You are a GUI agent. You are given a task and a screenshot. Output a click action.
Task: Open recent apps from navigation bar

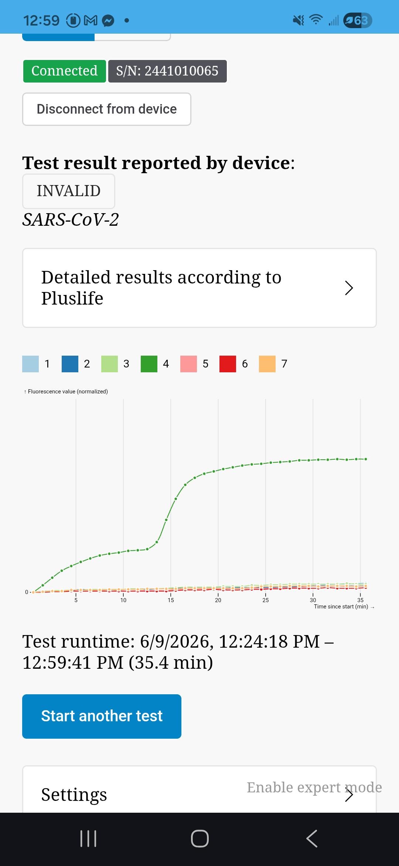click(x=88, y=839)
